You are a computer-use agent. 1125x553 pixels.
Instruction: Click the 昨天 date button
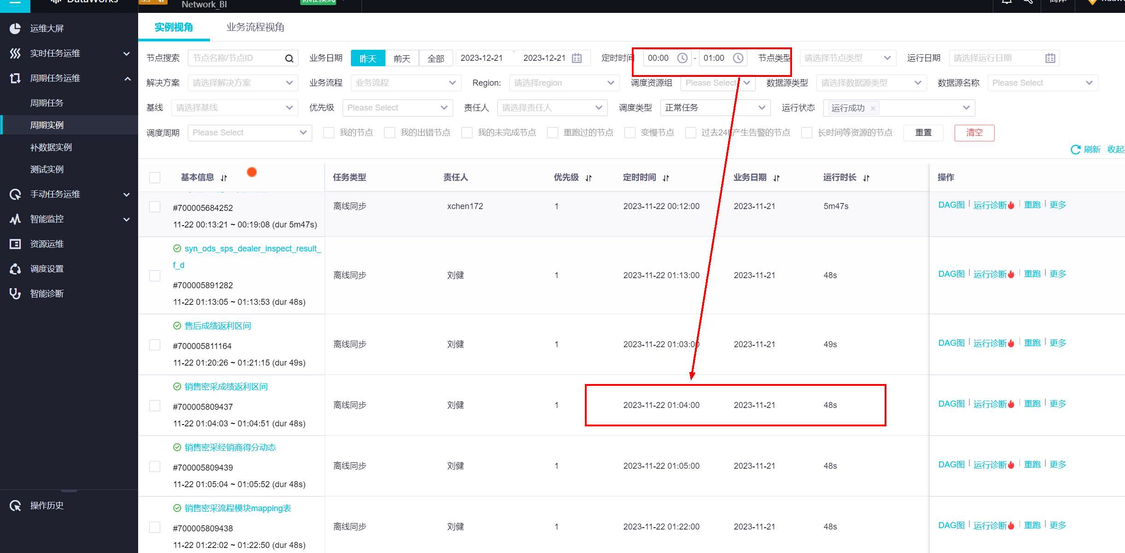tap(368, 58)
